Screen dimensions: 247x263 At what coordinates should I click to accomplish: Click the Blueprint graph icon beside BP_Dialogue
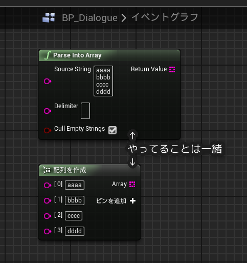pyautogui.click(x=49, y=17)
